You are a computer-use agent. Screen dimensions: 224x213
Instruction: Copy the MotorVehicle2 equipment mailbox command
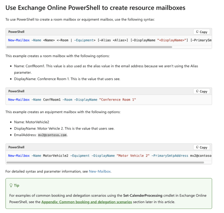202,147
